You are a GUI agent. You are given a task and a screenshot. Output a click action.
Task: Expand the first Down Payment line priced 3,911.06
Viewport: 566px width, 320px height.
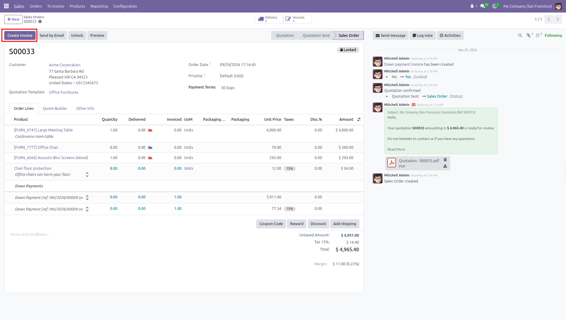pyautogui.click(x=87, y=198)
